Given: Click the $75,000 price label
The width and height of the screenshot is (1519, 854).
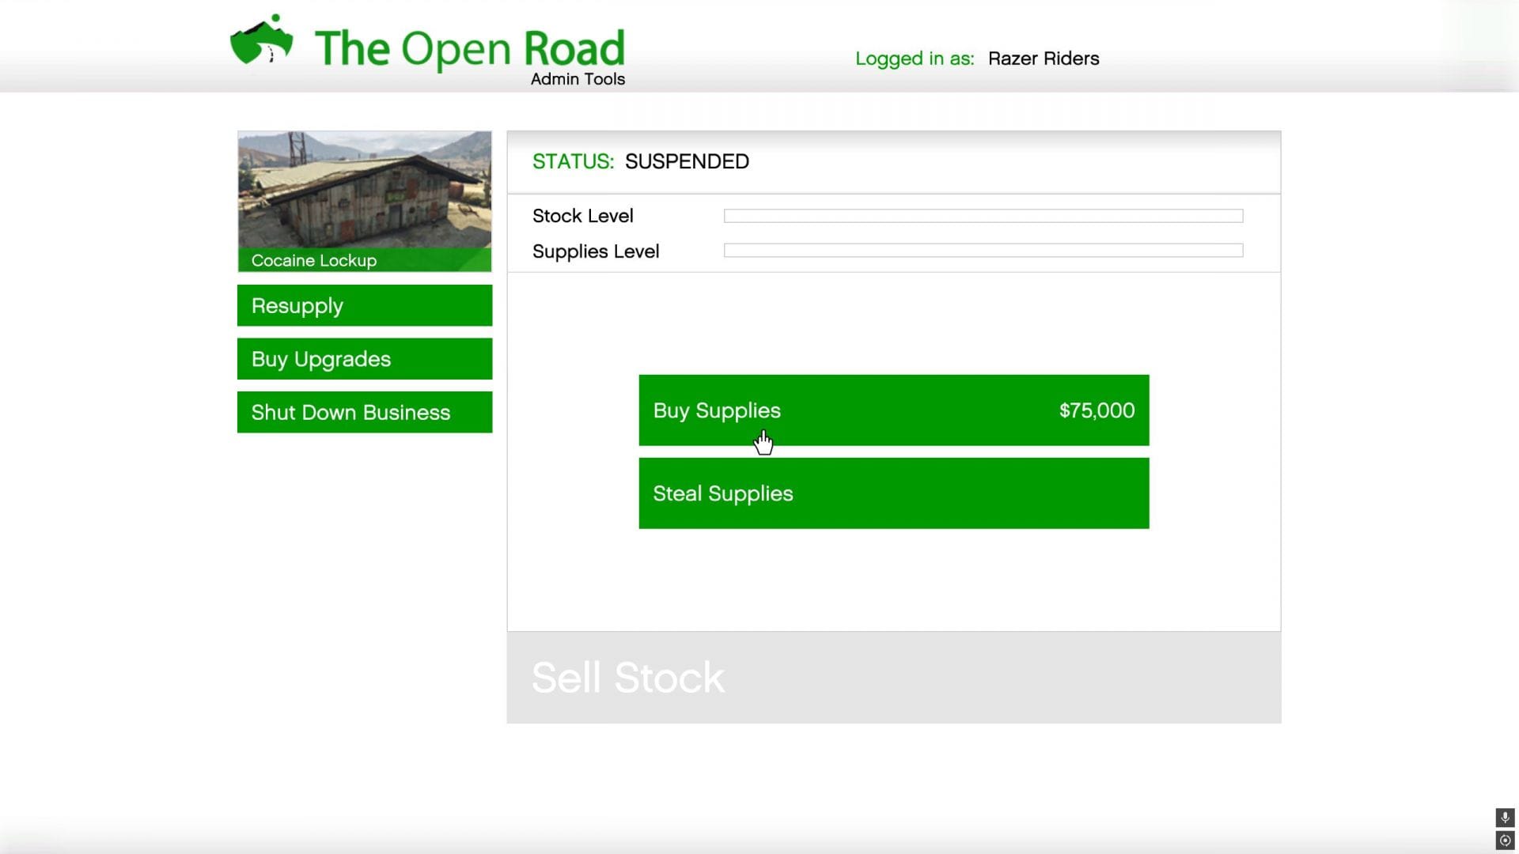Looking at the screenshot, I should pyautogui.click(x=1096, y=410).
